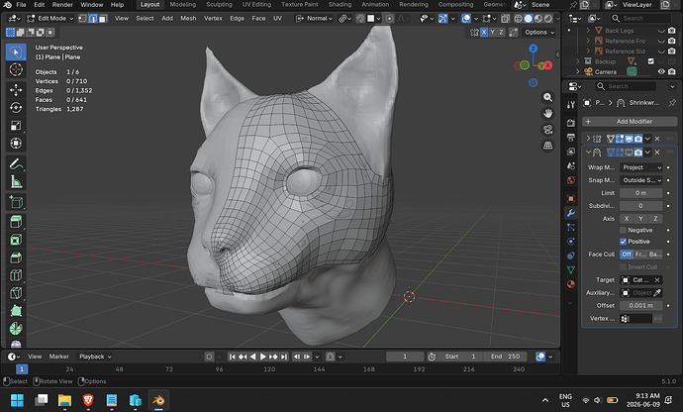
Task: Open the Playback dropdown in timeline
Action: (95, 357)
